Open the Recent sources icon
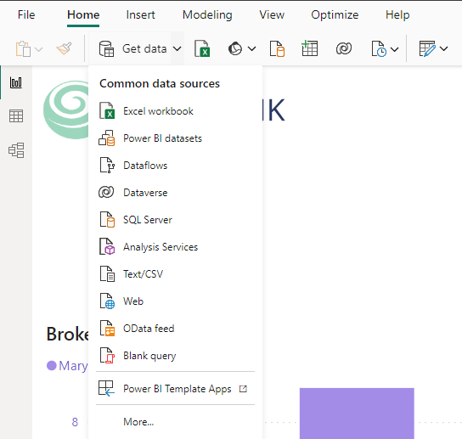This screenshot has width=462, height=439. [x=379, y=48]
